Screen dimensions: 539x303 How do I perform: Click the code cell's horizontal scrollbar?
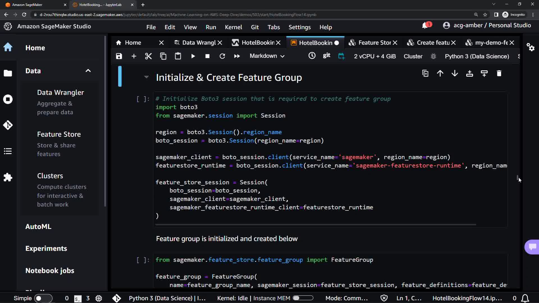[316, 225]
